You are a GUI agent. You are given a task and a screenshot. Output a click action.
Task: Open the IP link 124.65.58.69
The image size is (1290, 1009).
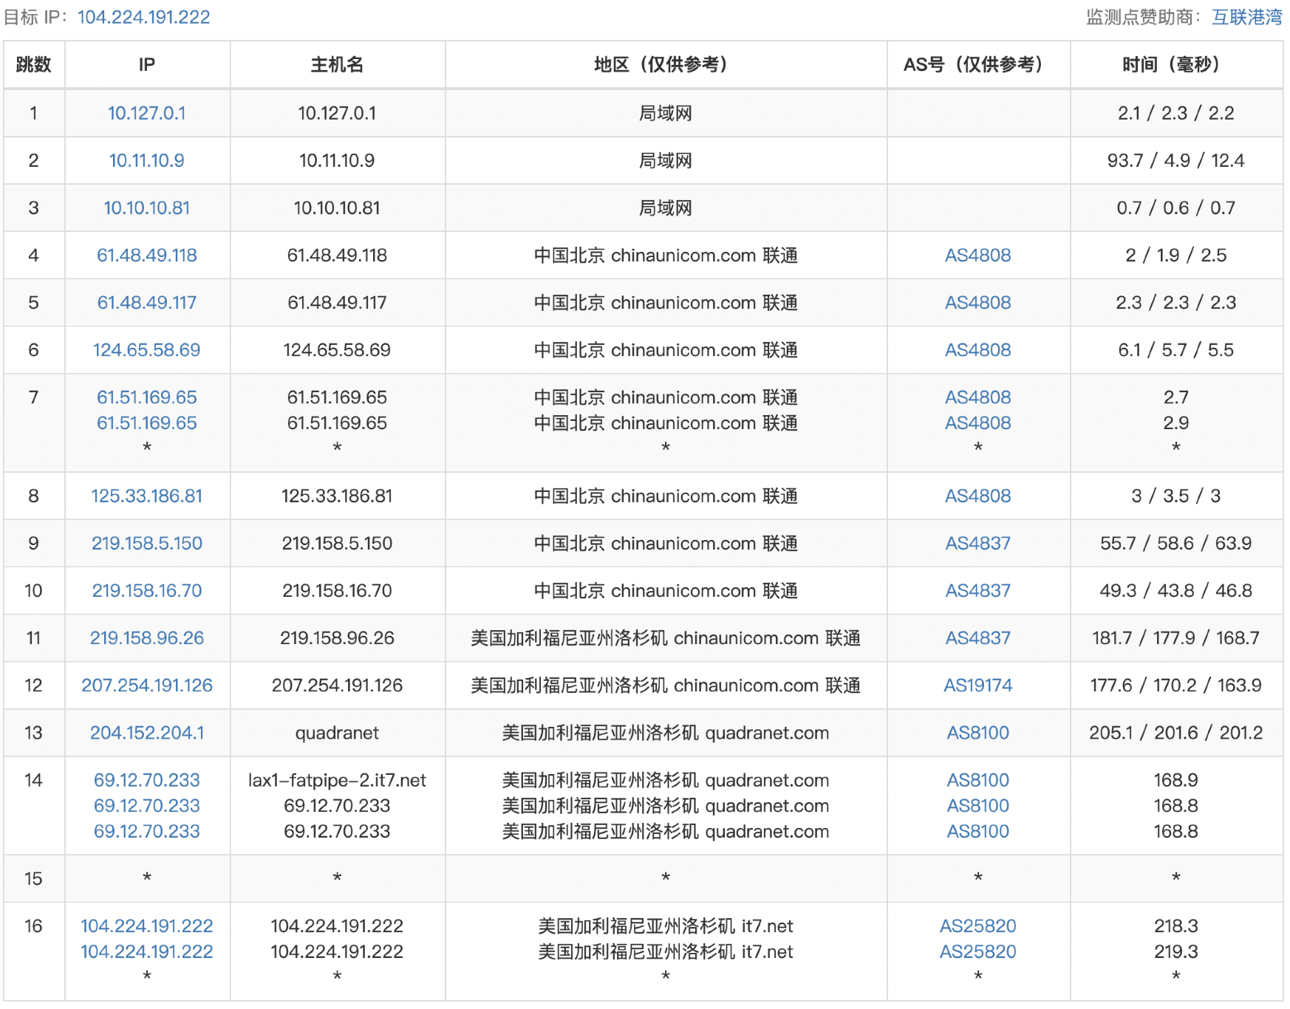point(146,349)
